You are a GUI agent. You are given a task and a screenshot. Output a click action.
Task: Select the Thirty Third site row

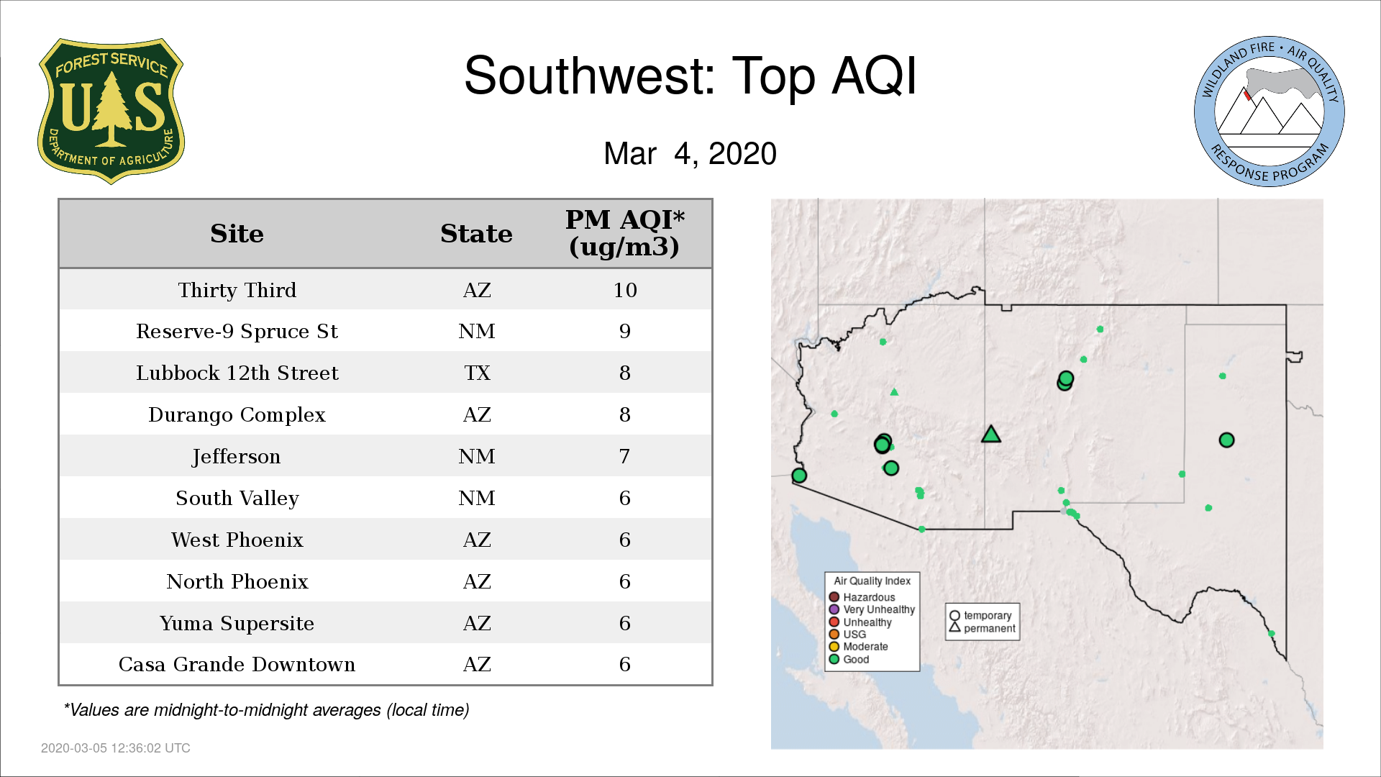(x=386, y=290)
